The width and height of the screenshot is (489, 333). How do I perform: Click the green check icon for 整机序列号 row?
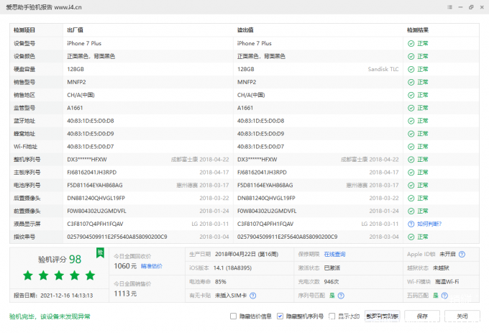[411, 160]
